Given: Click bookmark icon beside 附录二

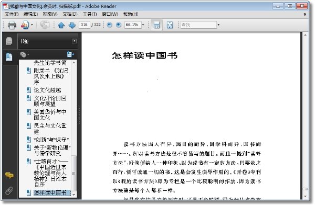Looking at the screenshot, I should [29, 71].
